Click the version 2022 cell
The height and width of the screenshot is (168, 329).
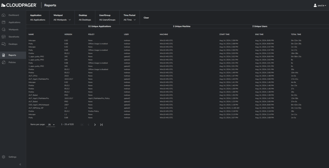[x=67, y=76]
